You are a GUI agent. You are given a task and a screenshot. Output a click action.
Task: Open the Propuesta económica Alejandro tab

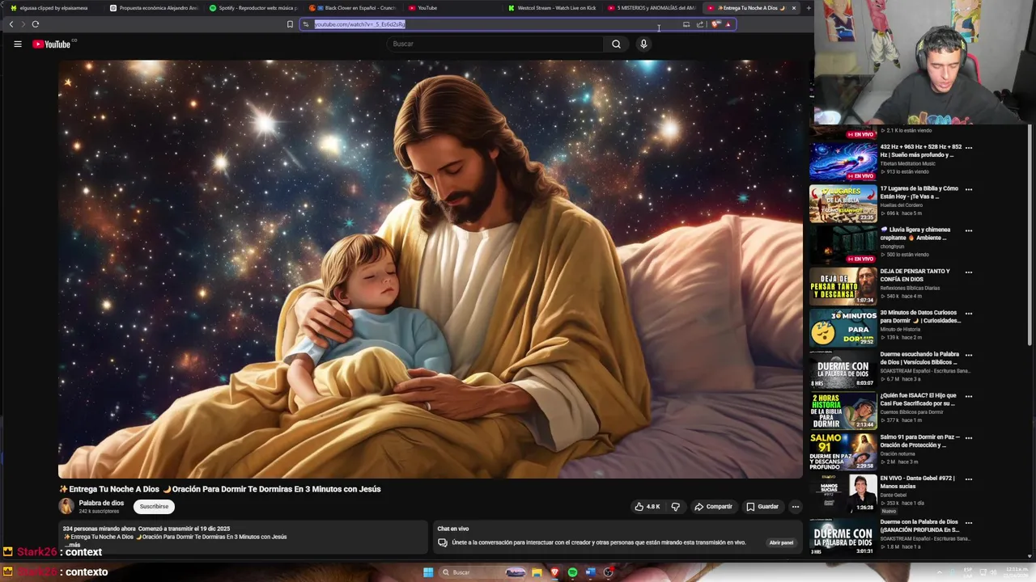153,8
